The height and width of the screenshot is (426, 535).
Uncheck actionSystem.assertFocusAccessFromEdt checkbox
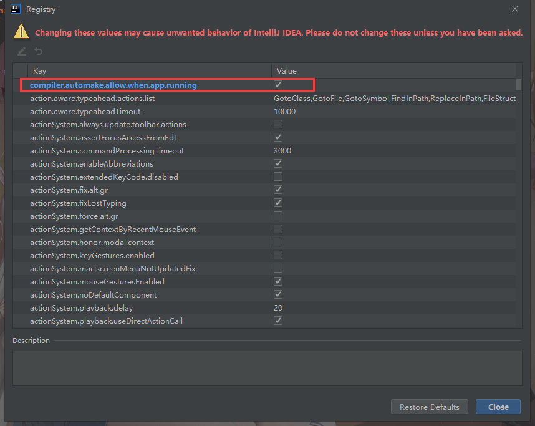pyautogui.click(x=278, y=137)
